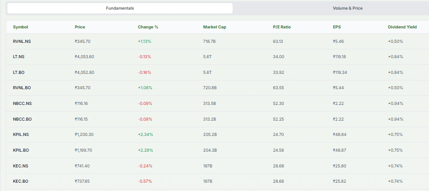Click the ₹119.18 EPS value
This screenshot has width=429, height=191.
pos(340,57)
